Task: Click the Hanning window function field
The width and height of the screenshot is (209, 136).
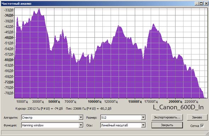Action: click(x=50, y=125)
